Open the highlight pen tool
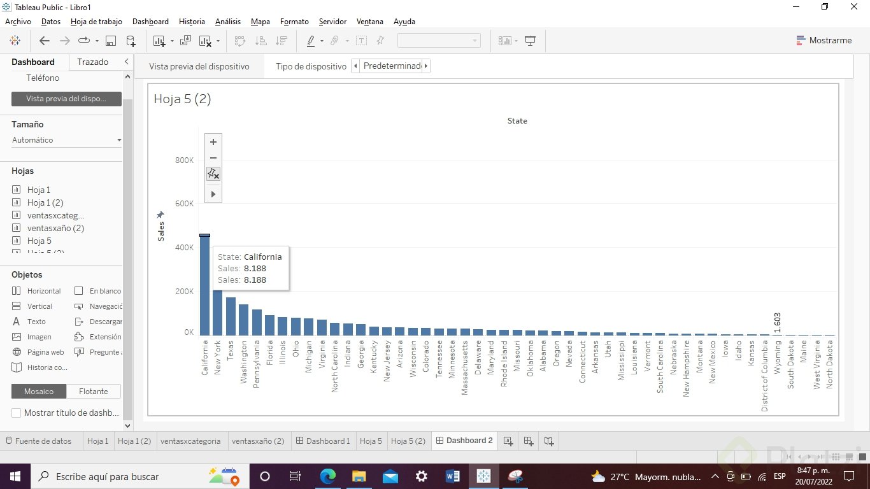 click(311, 41)
